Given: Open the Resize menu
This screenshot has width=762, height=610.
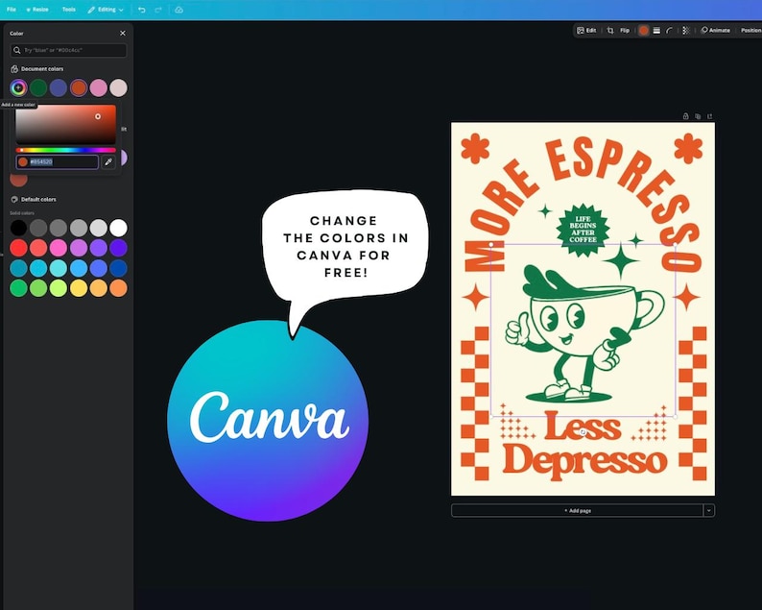Looking at the screenshot, I should 36,10.
